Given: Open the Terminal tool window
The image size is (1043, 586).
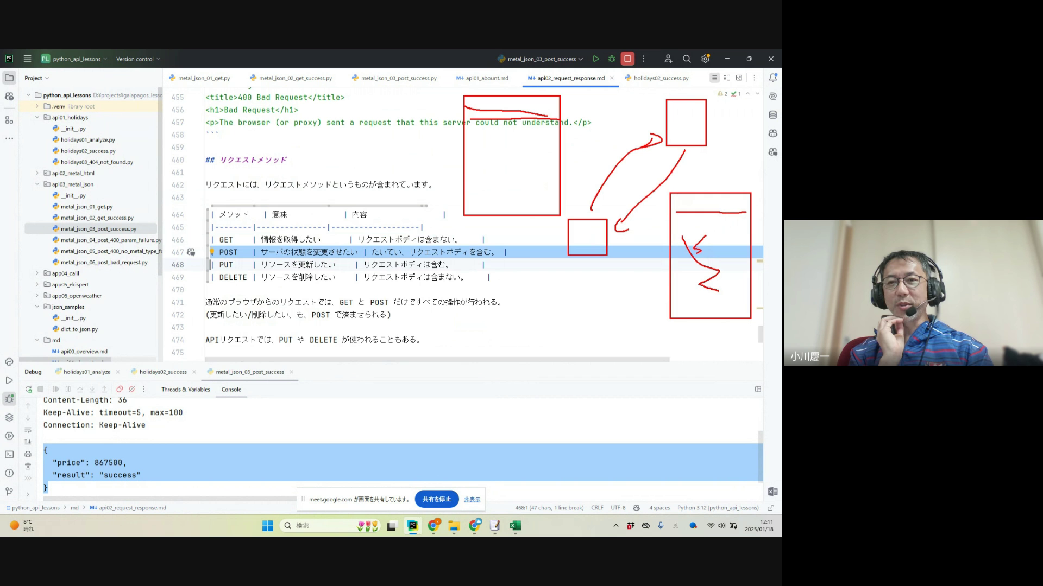Looking at the screenshot, I should [9, 455].
